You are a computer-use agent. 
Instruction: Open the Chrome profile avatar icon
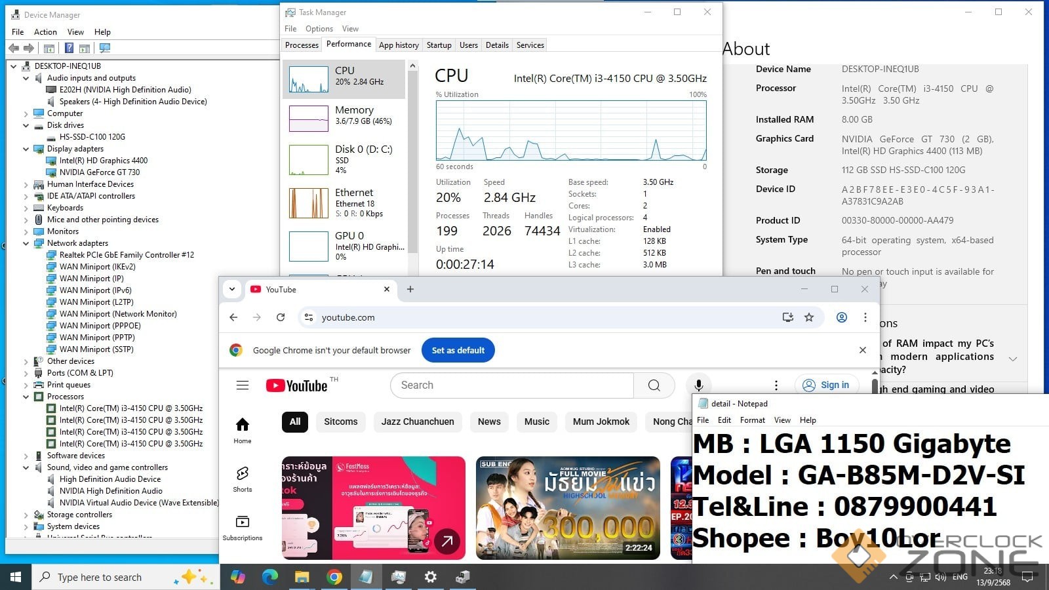(842, 317)
